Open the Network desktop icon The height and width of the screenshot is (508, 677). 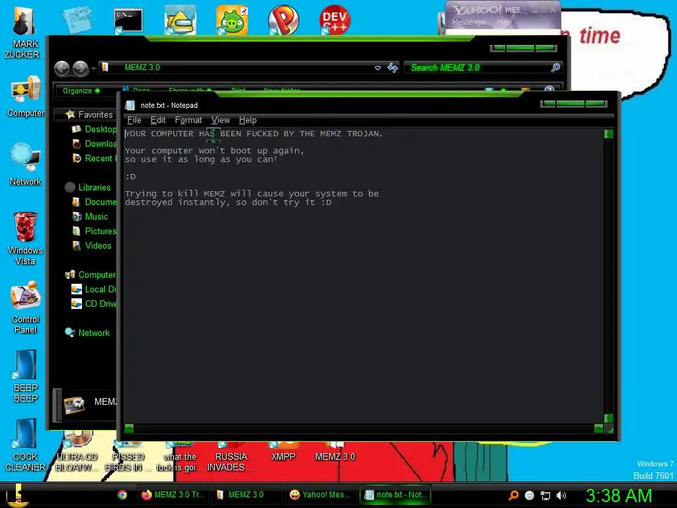[x=26, y=165]
